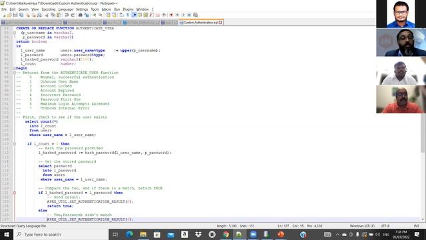Click the Close All toolbar icon
Viewport: 426px width, 240px height.
33,15
